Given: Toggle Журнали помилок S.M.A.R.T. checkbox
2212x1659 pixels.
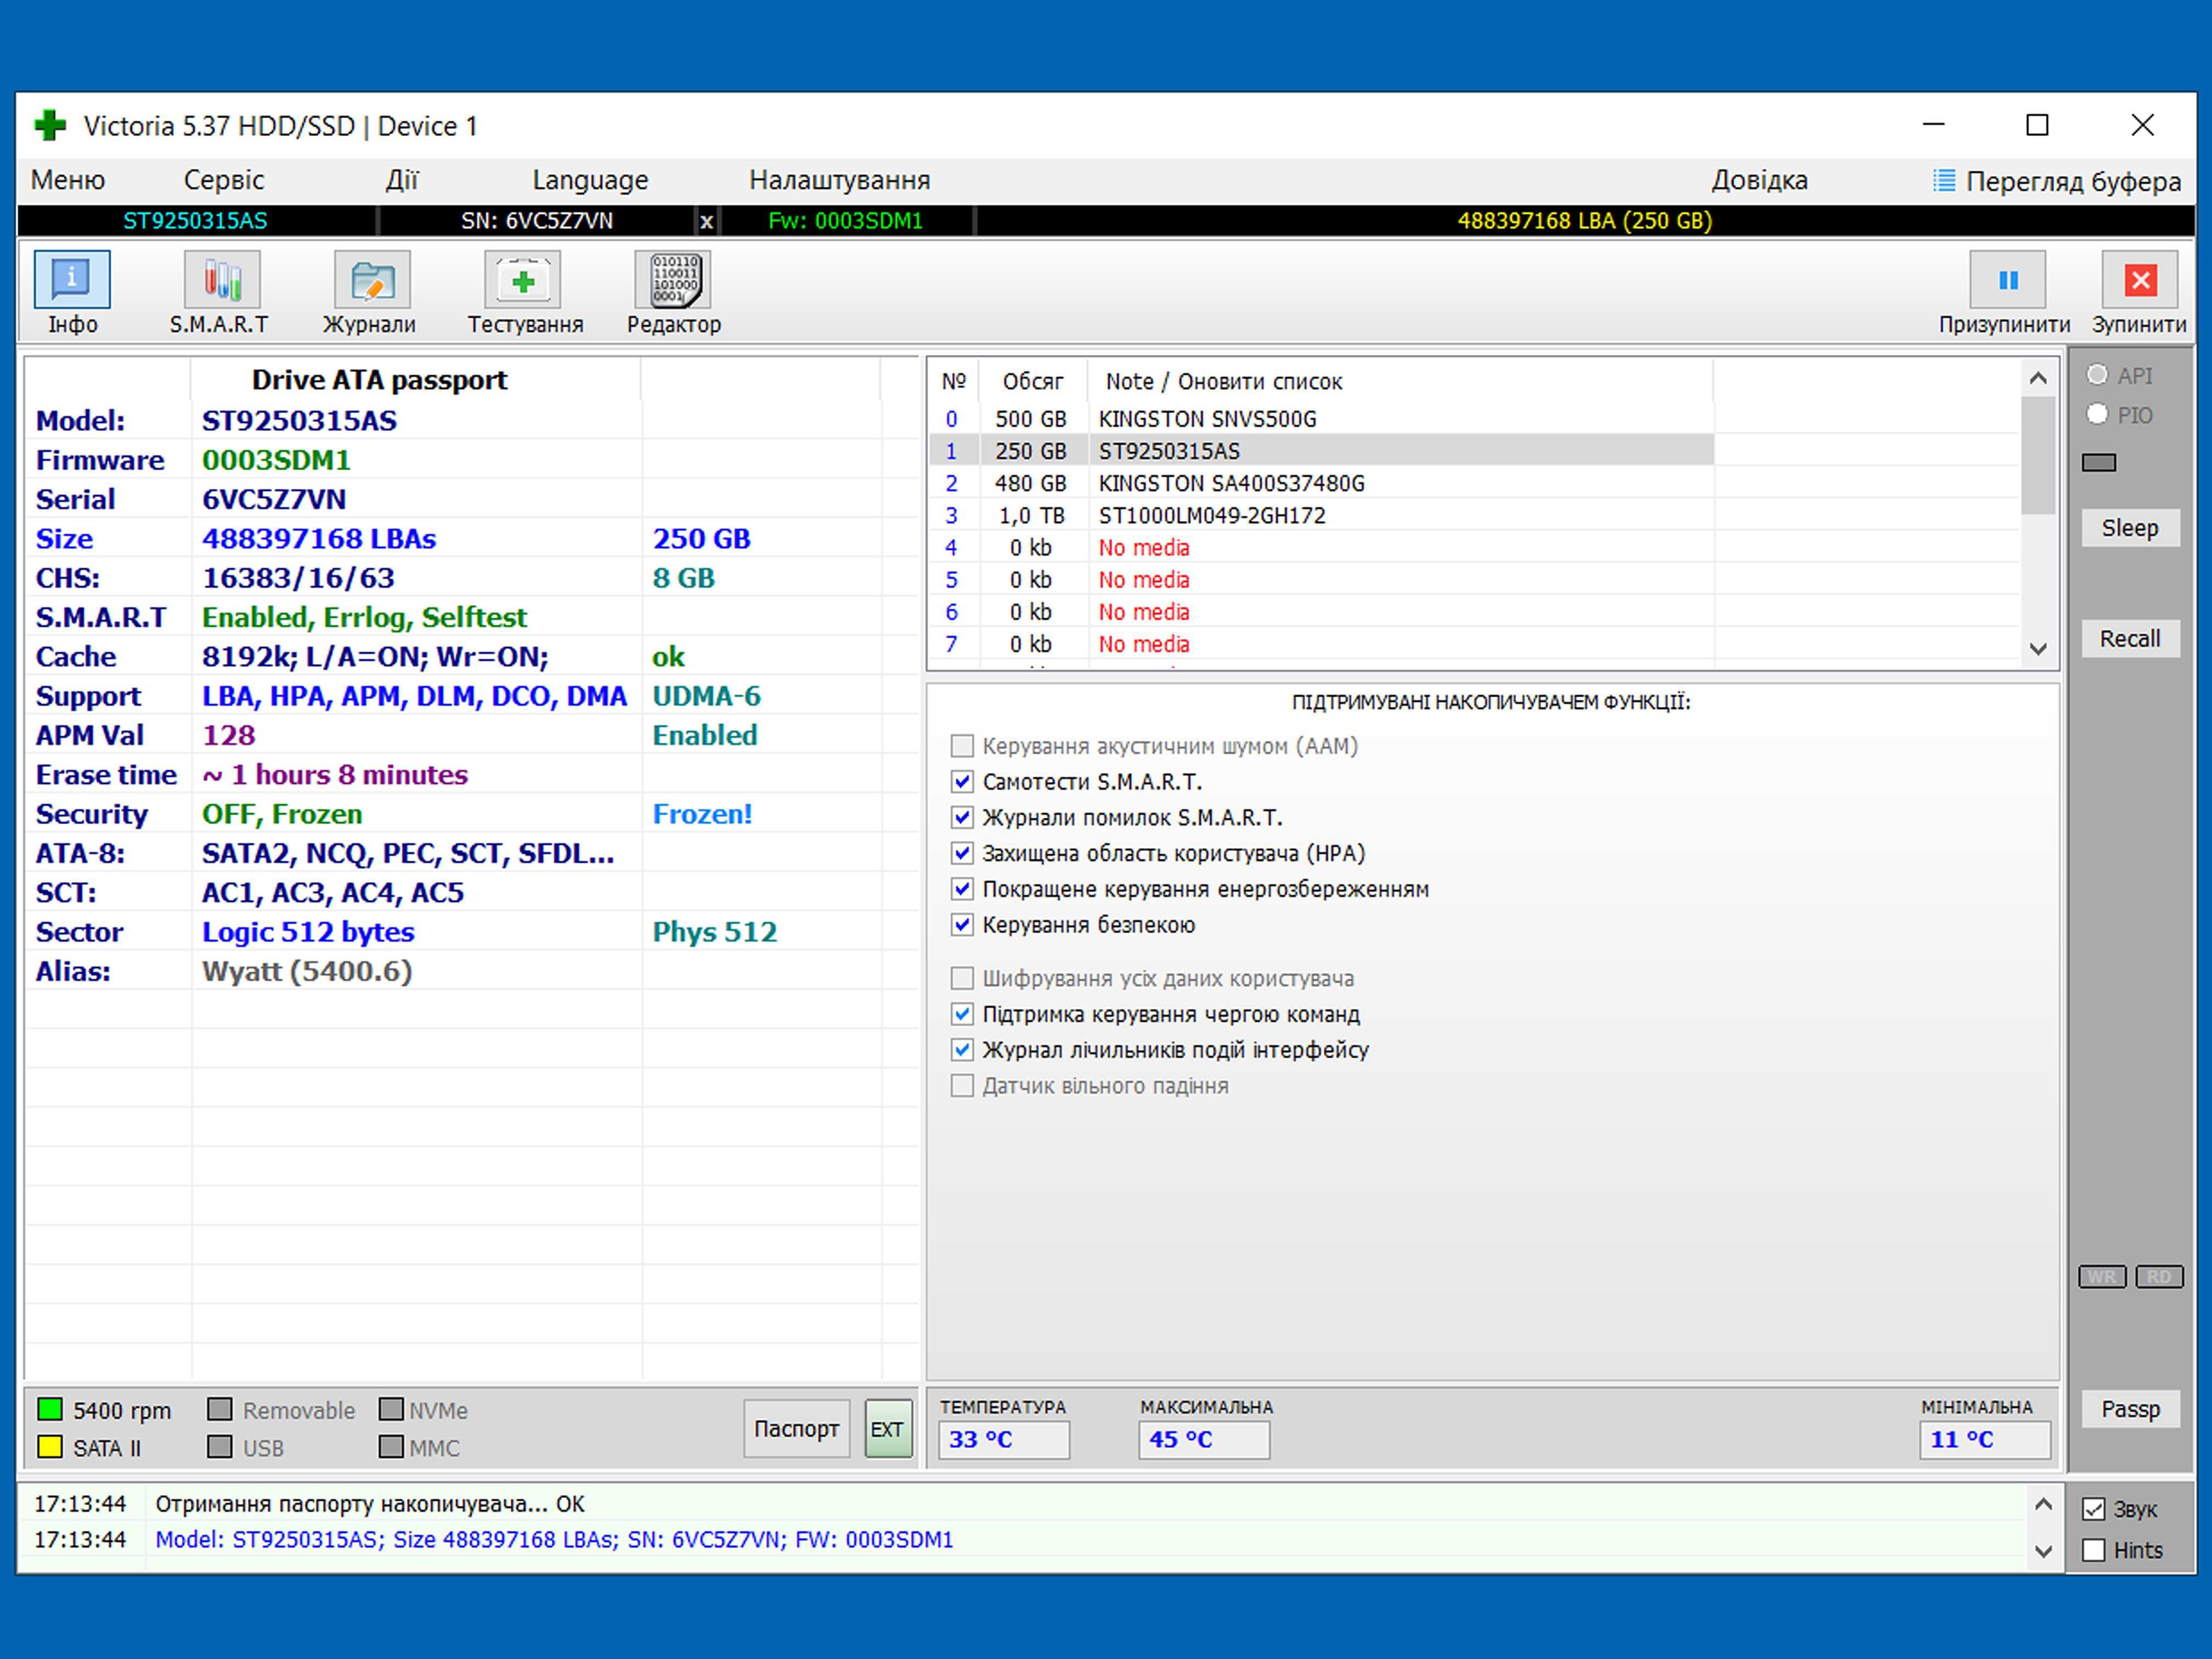Looking at the screenshot, I should tap(962, 818).
